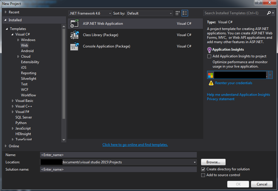This screenshot has width=278, height=191.
Task: Select the iOS category
Action: click(x=24, y=67)
